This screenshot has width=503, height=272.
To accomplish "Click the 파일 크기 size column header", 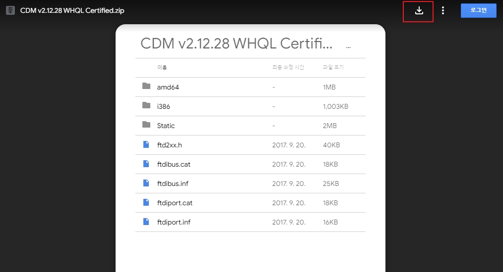I will pos(333,67).
